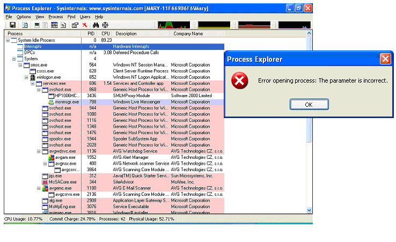The height and width of the screenshot is (242, 396).
Task: Collapse the System tree node
Action: click(14, 59)
